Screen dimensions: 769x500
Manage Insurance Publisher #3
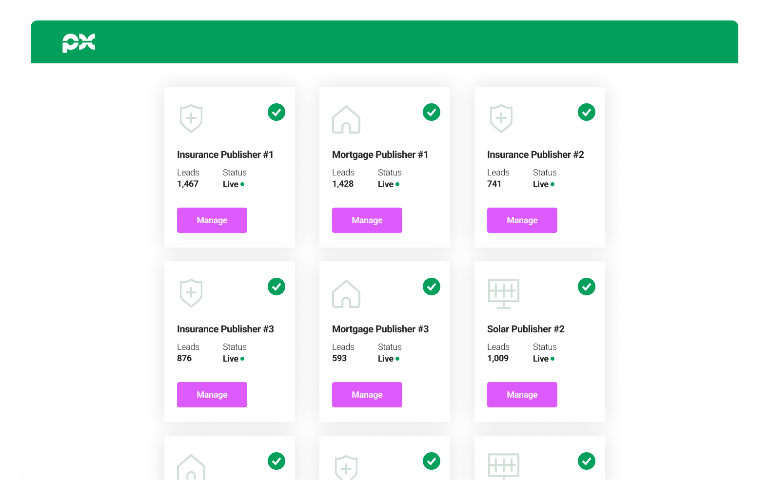pos(212,395)
